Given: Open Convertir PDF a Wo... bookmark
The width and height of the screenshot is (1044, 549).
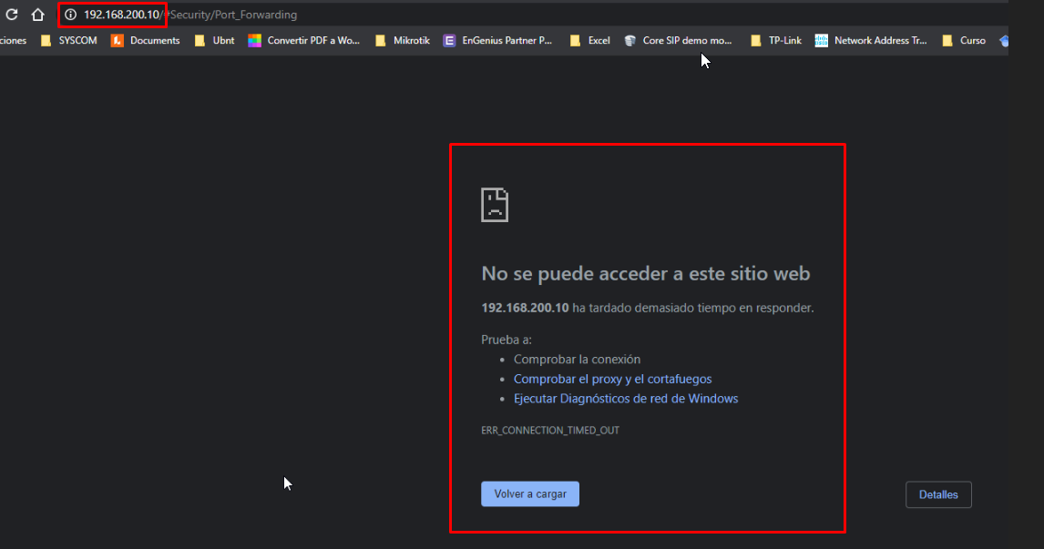Looking at the screenshot, I should tap(304, 41).
